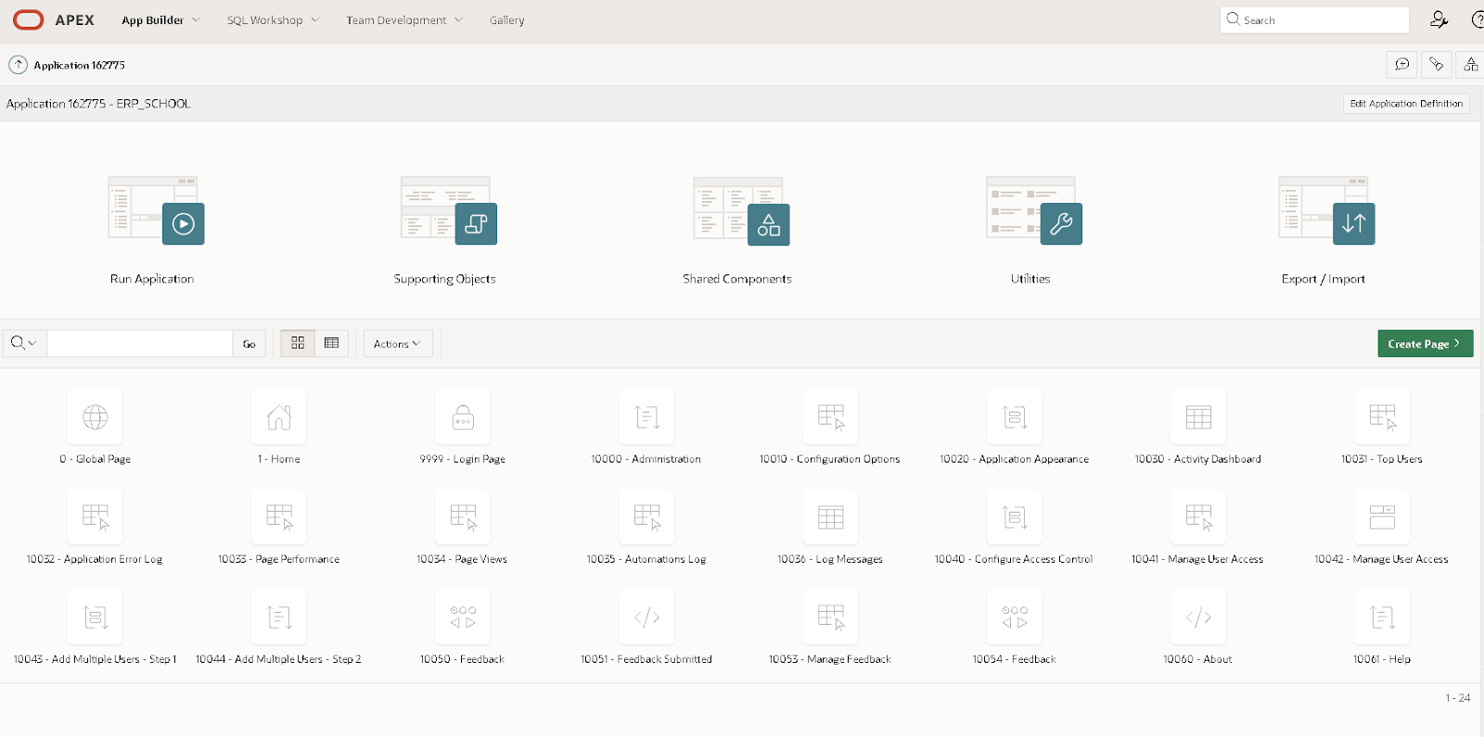This screenshot has height=737, width=1484.
Task: Open 10040 - Configure Access Control icon
Action: click(x=1015, y=517)
